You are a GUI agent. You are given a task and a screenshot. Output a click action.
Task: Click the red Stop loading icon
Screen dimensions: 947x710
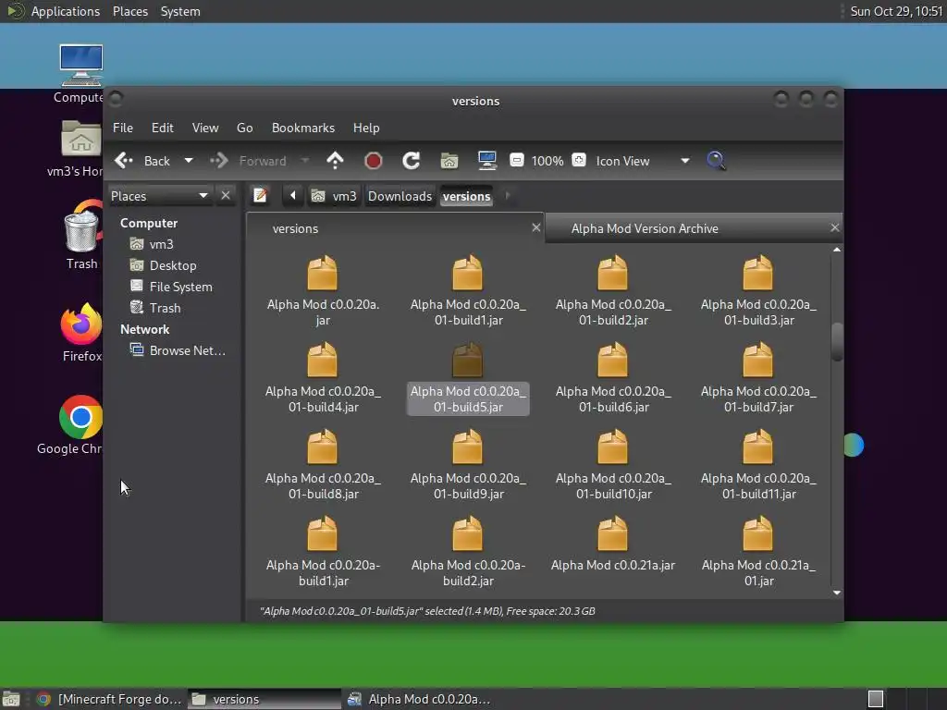[374, 161]
